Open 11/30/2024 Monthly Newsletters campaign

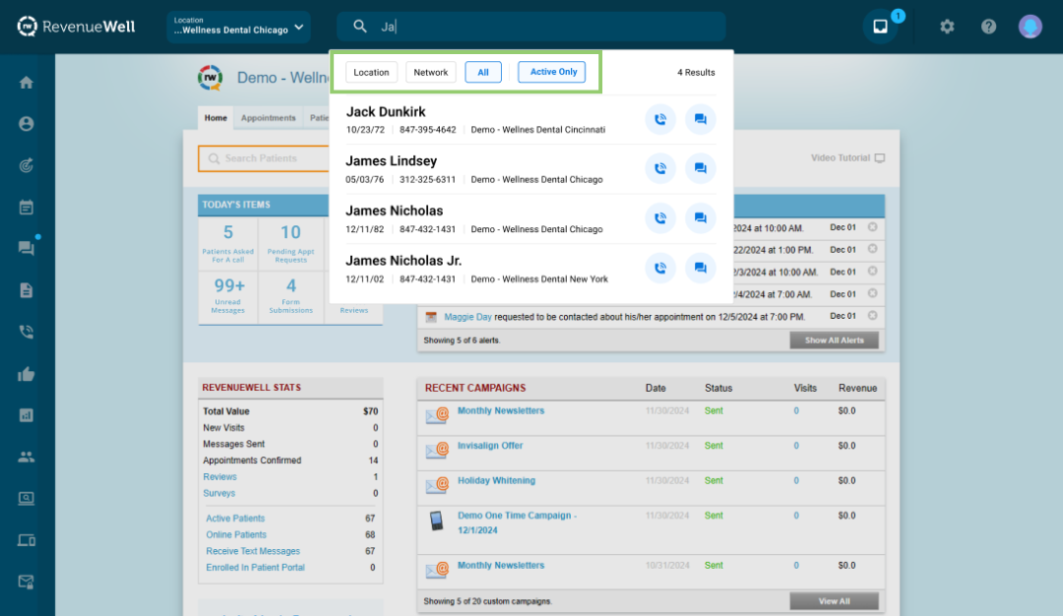500,410
